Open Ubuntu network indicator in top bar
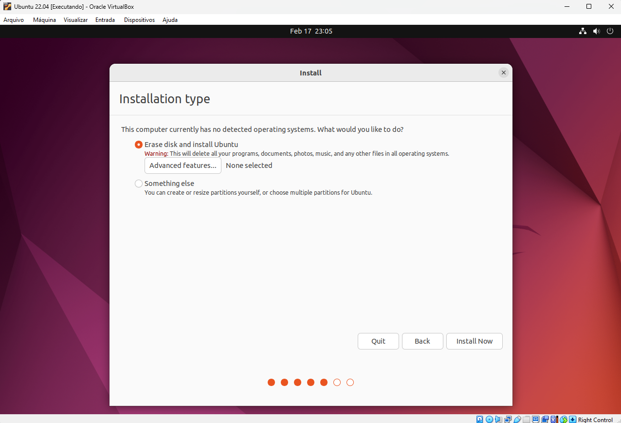621x423 pixels. click(583, 31)
